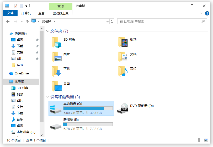This screenshot has width=213, height=147.
Task: Click the Refresh icon beside address bar
Action: tap(112, 21)
